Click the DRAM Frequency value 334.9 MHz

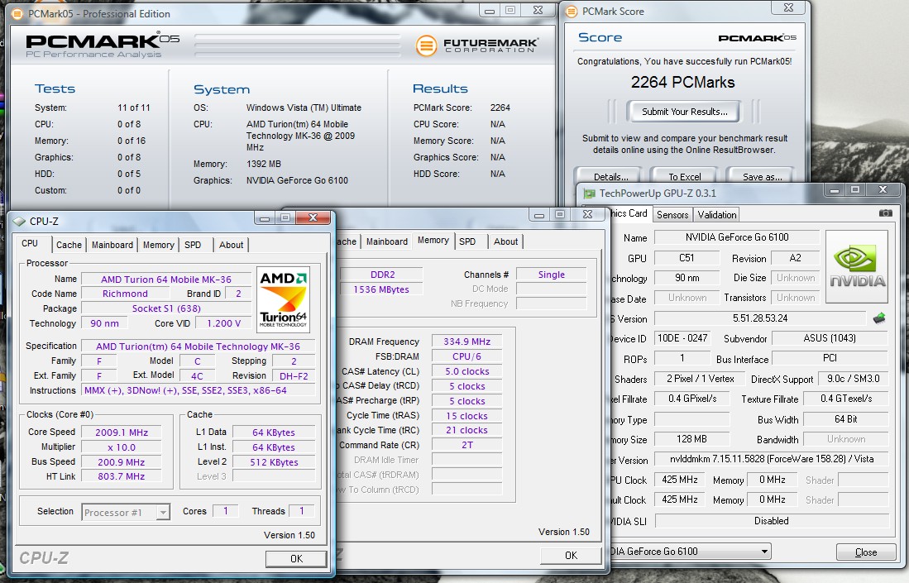click(466, 342)
